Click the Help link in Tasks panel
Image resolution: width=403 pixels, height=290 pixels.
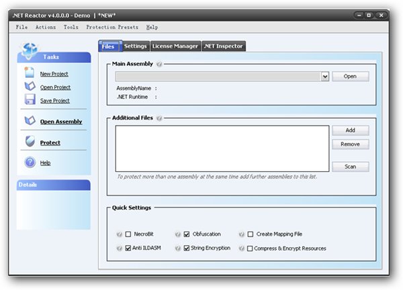tap(45, 163)
